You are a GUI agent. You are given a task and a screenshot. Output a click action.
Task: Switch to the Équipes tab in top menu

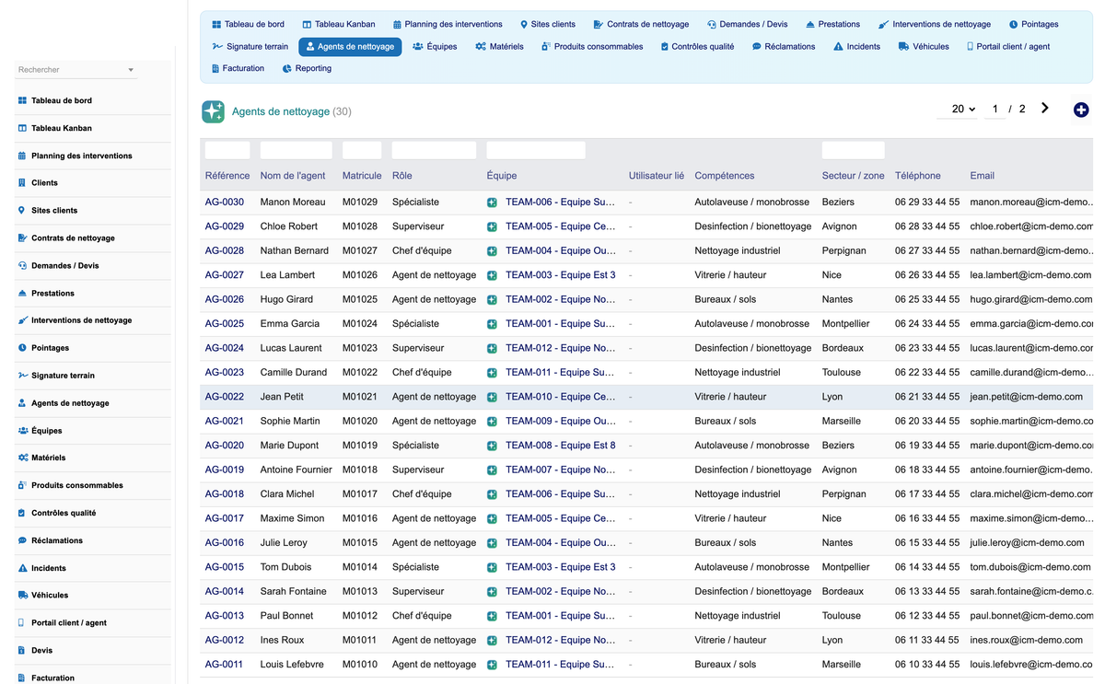435,46
